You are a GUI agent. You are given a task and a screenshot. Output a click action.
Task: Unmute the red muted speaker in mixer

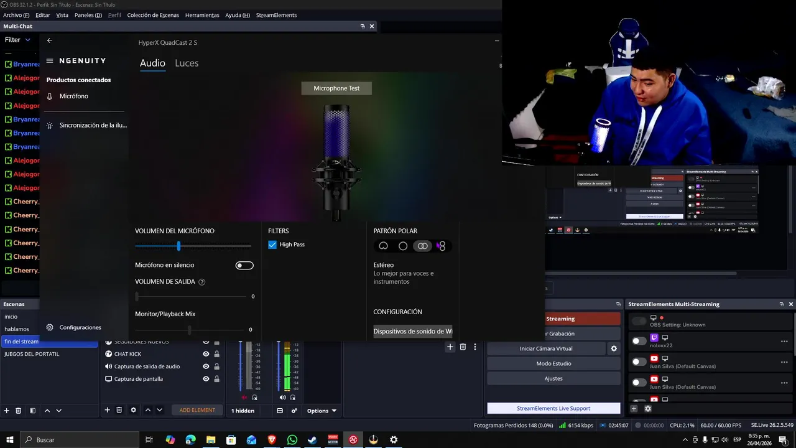coord(244,397)
